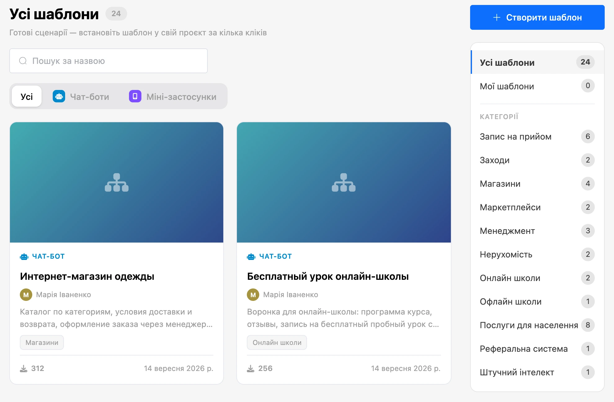
Task: Click the purple mini-apps phone icon
Action: pyautogui.click(x=135, y=96)
